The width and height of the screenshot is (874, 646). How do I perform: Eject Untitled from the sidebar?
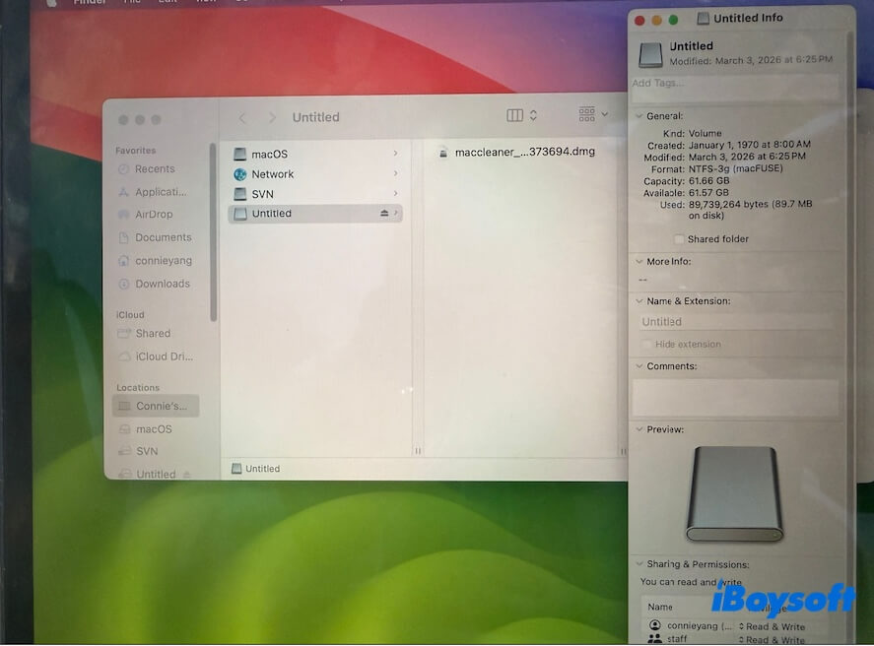187,475
